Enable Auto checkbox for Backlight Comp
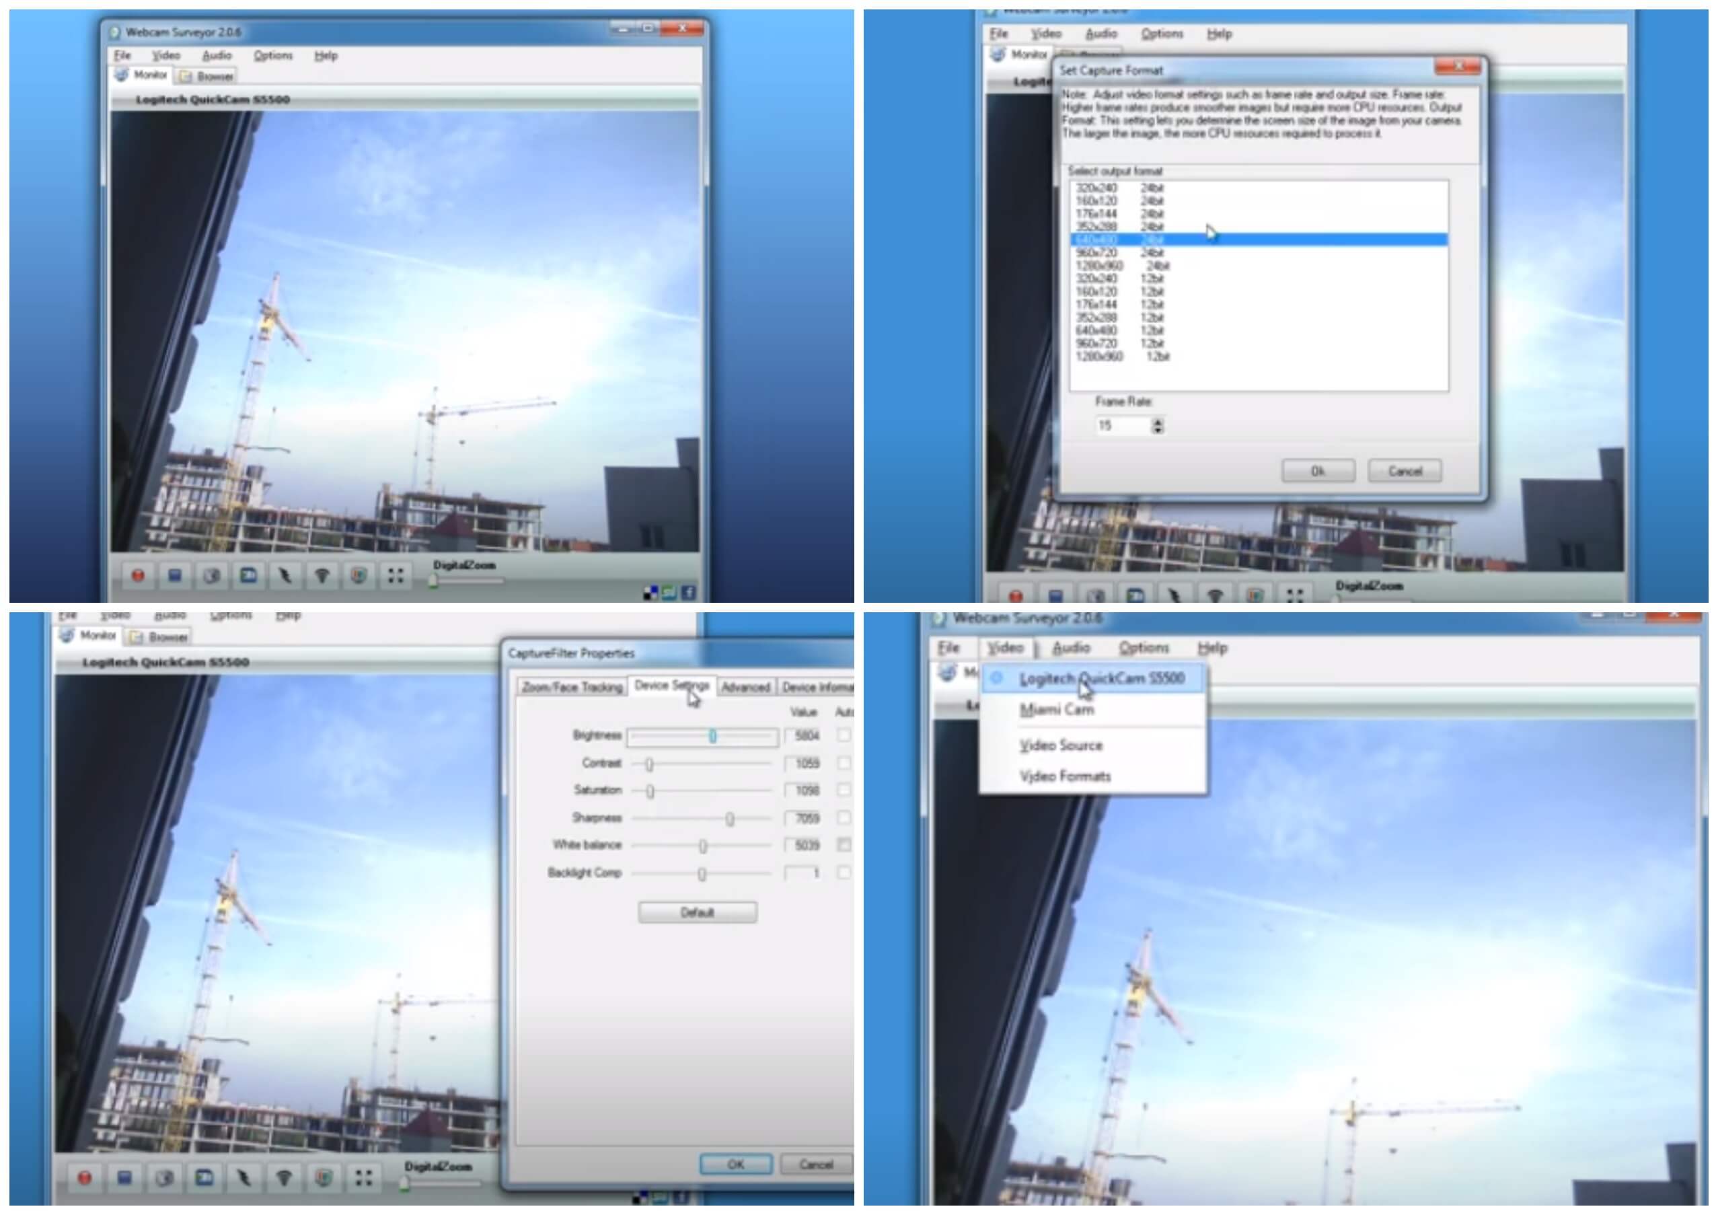1718x1215 pixels. [x=844, y=873]
